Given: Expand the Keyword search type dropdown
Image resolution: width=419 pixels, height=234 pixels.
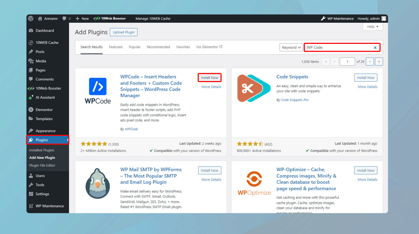Looking at the screenshot, I should [291, 48].
